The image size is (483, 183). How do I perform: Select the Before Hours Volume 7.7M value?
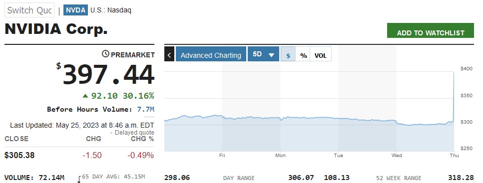(146, 109)
